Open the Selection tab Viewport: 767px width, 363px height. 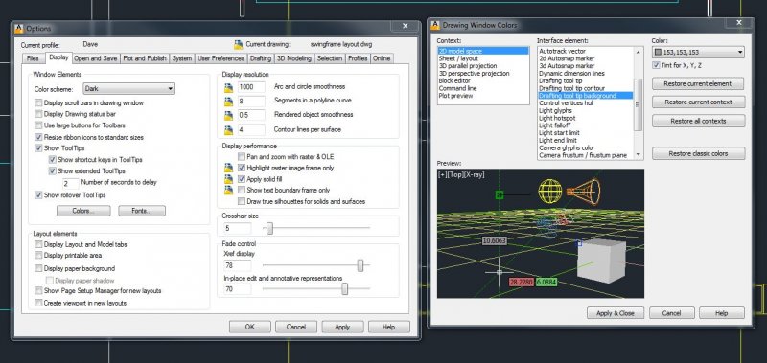(x=330, y=58)
